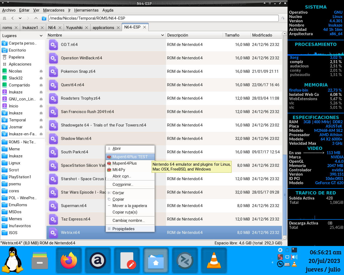
Task: Open the Nombre column sort dropdown
Action: pyautogui.click(x=163, y=35)
